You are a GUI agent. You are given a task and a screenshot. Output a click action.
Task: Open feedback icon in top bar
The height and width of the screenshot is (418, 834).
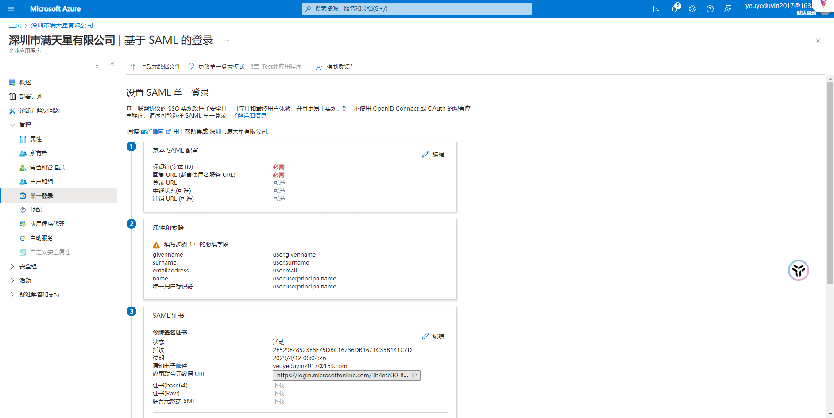point(728,9)
